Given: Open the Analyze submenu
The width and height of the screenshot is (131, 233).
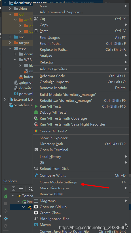Looking at the screenshot, I should [81, 56].
